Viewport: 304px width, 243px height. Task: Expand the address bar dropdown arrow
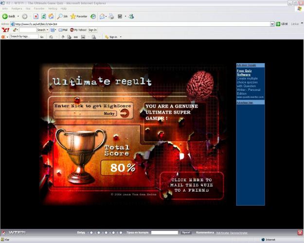tap(272, 23)
